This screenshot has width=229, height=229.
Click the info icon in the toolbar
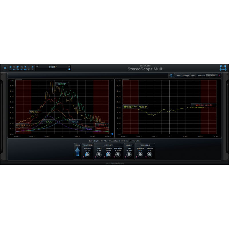[29, 66]
